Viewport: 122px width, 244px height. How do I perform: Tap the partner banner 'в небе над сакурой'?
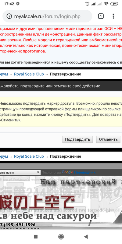pos(61,202)
